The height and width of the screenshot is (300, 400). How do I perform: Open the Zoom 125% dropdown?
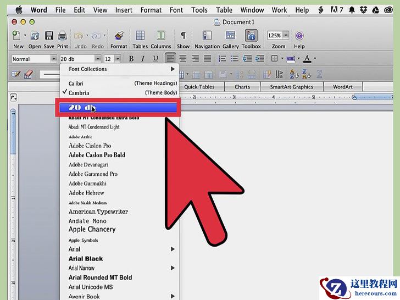coord(286,35)
